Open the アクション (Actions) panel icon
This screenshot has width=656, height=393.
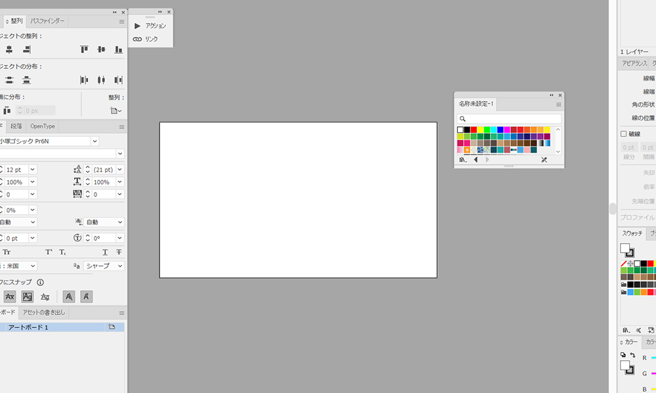138,26
